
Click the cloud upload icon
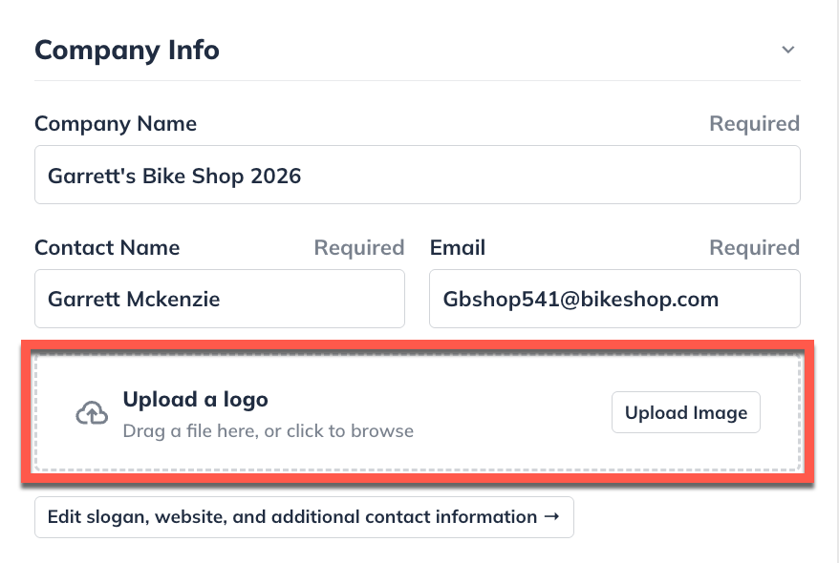pos(91,413)
